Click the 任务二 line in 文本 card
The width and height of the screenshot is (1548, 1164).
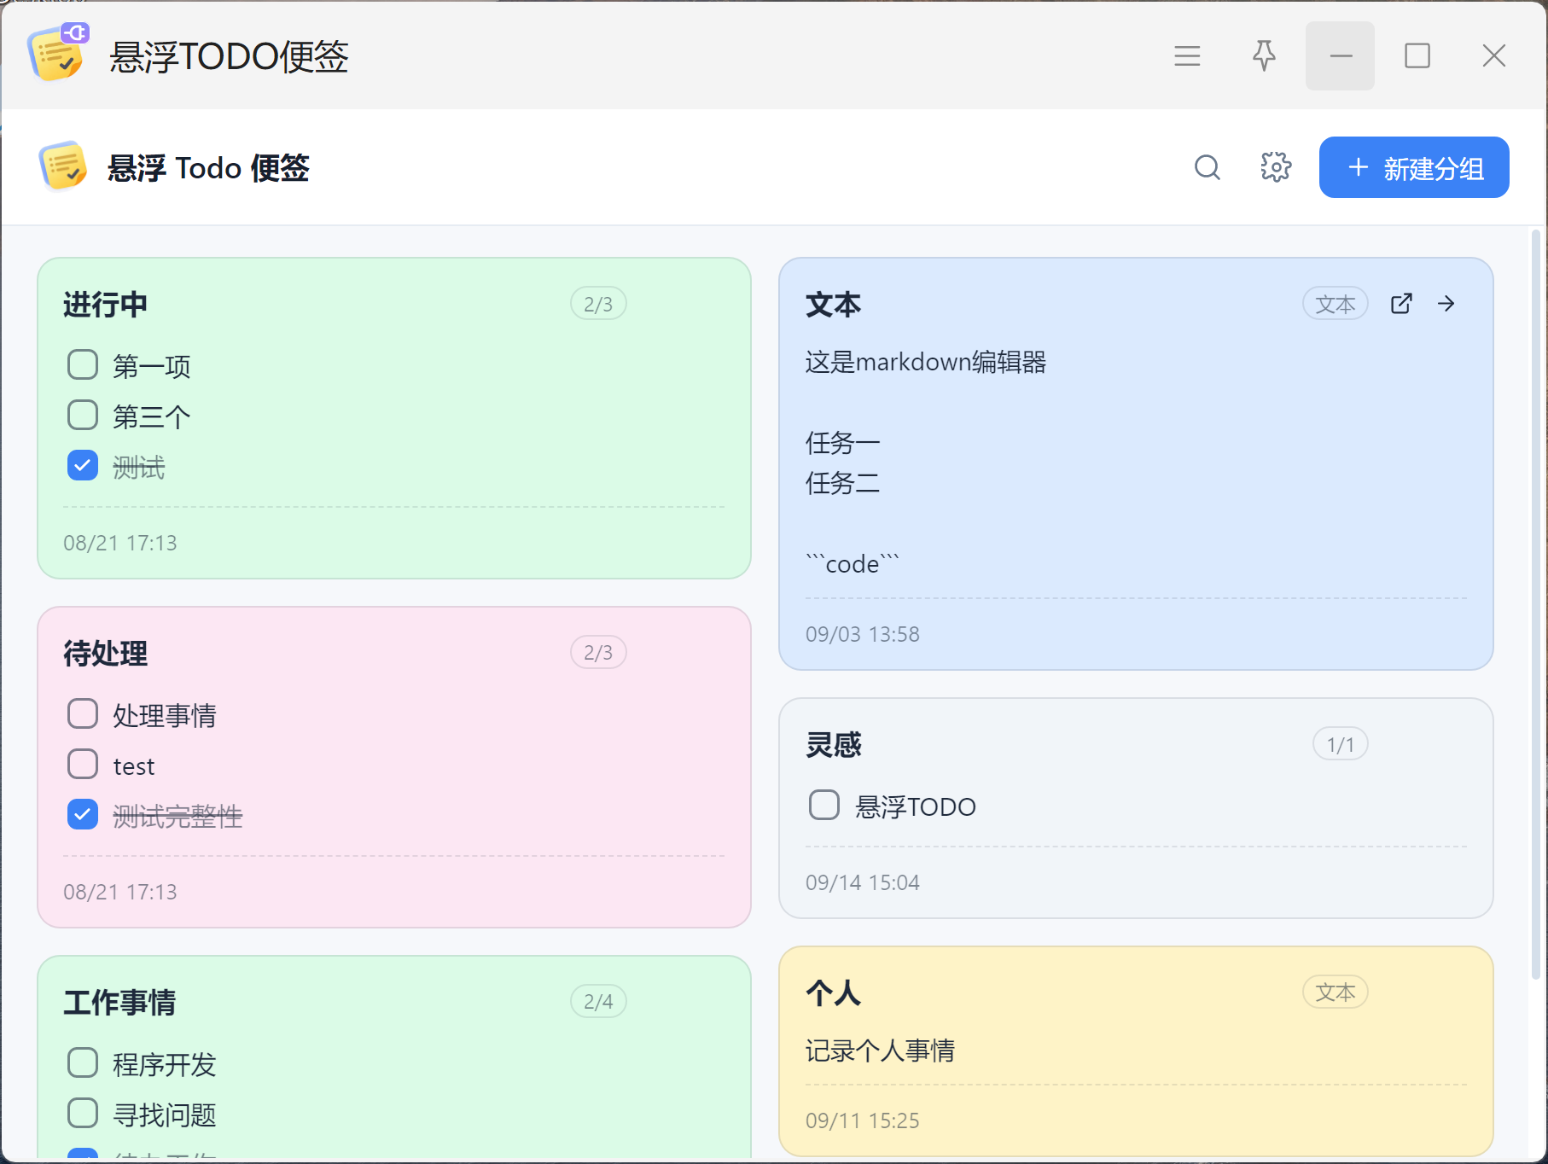coord(843,483)
